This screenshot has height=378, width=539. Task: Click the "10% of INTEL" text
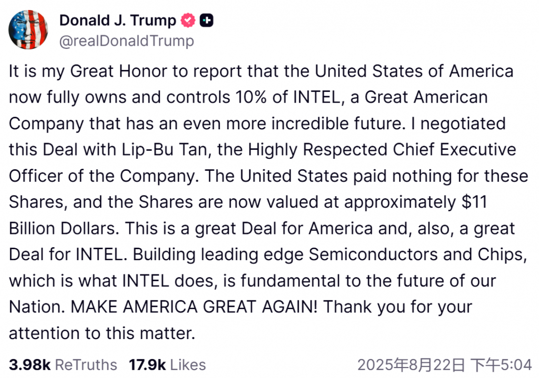click(x=290, y=97)
